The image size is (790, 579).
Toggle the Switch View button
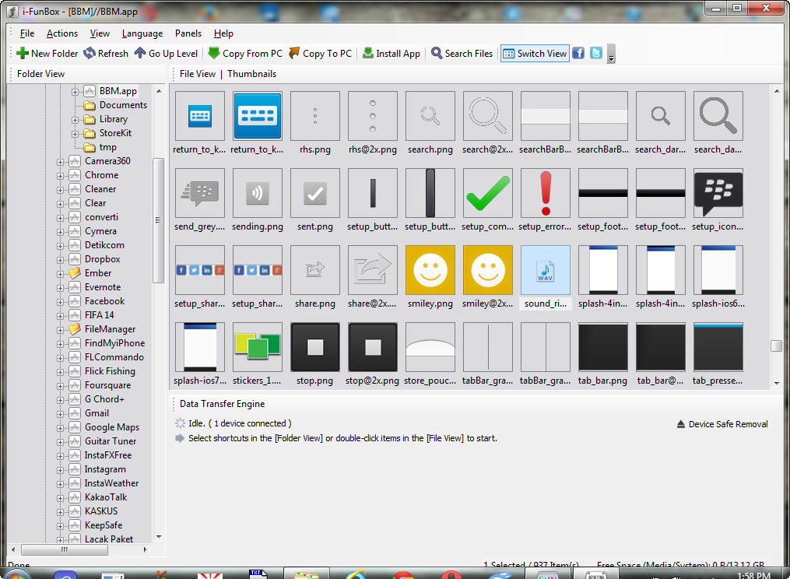pos(535,54)
